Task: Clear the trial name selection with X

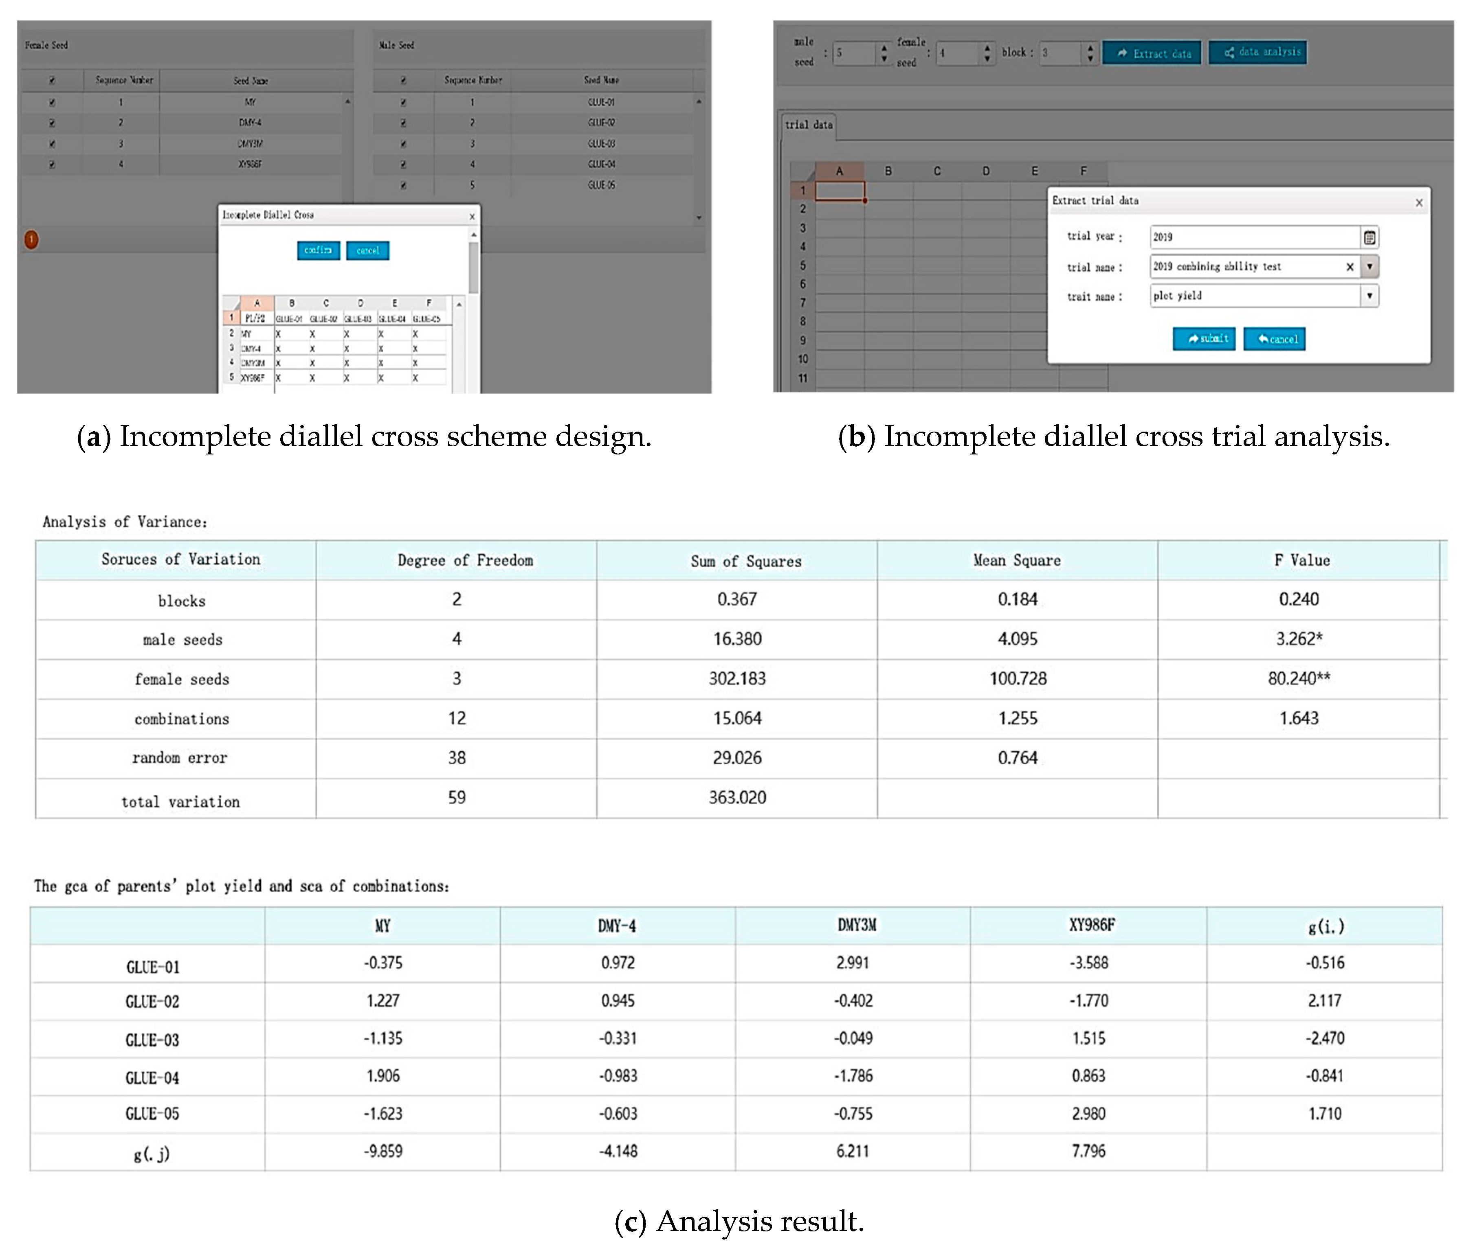Action: (x=1350, y=267)
